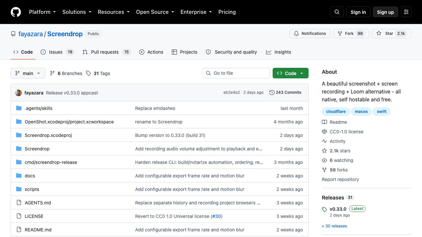Open commit 'Bump version to 0.33.0 (build 31)'
Viewport: 422px width, 237px height.
coord(170,135)
